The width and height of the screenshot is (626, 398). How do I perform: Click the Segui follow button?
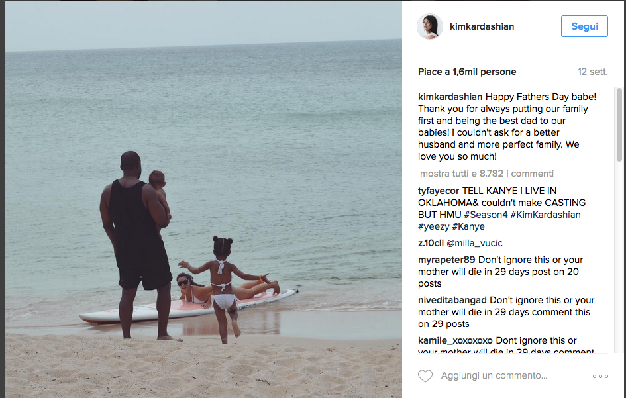584,26
